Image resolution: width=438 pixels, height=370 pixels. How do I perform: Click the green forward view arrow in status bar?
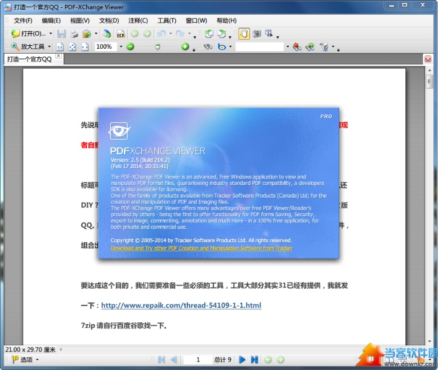pyautogui.click(x=280, y=360)
